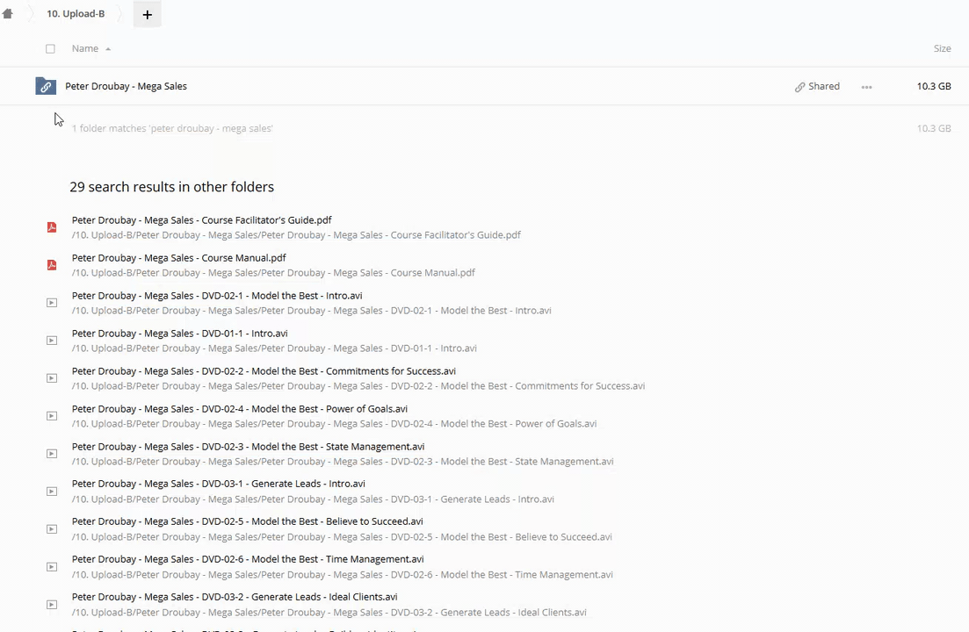Toggle the select-all checkbox in header
Image resolution: width=969 pixels, height=632 pixels.
50,49
